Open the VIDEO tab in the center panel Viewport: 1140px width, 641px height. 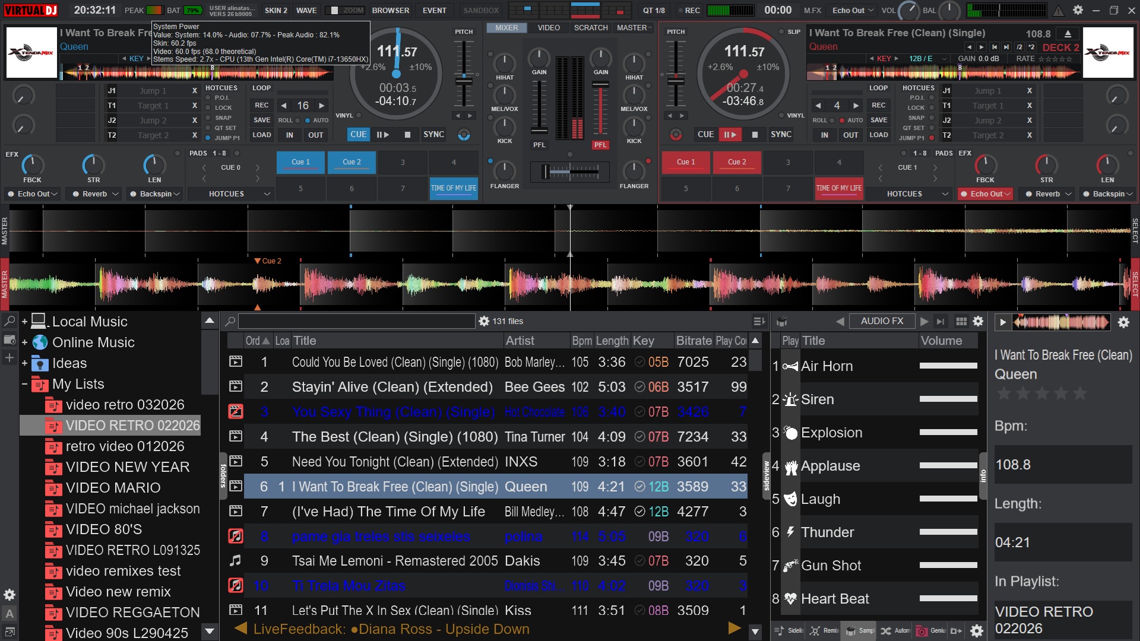pos(548,28)
